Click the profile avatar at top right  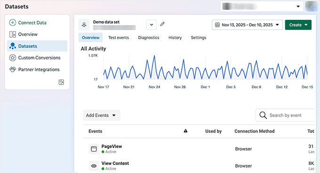tap(311, 6)
